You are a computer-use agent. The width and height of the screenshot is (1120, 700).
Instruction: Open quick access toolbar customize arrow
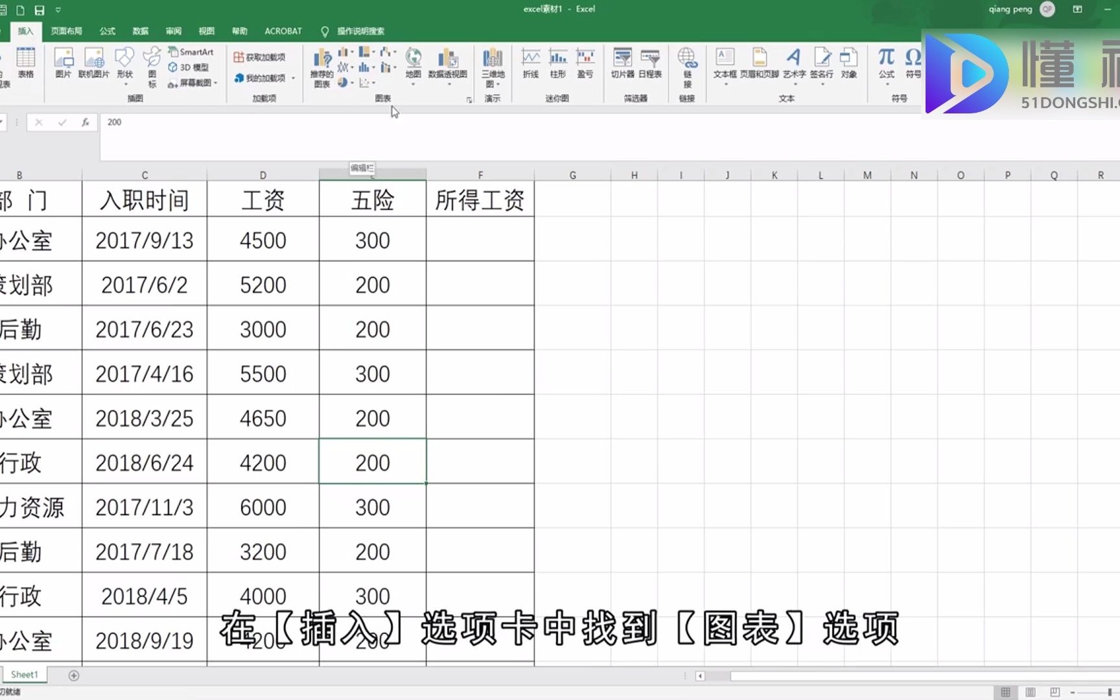[58, 10]
